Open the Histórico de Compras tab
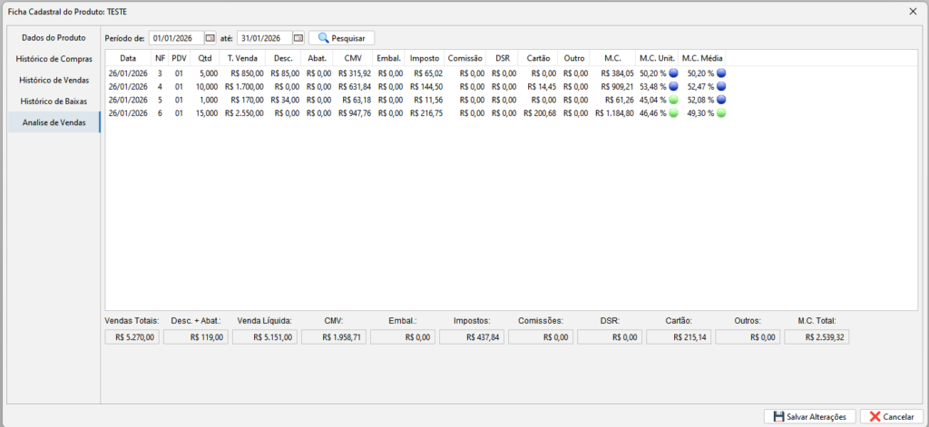Image resolution: width=929 pixels, height=427 pixels. click(x=54, y=59)
